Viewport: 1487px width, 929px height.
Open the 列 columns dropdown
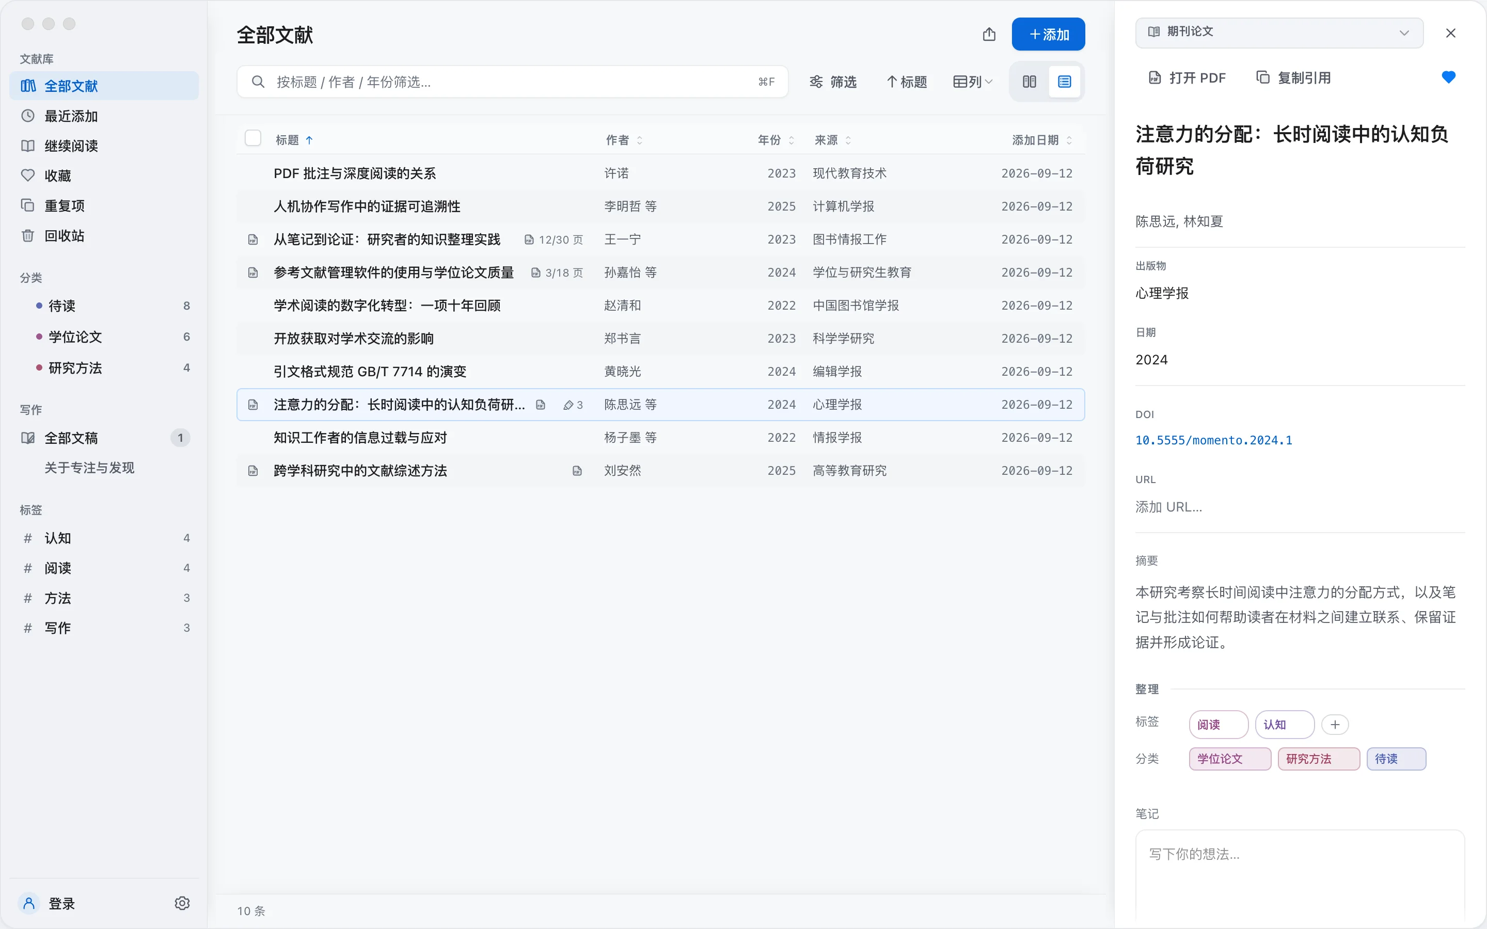[973, 82]
